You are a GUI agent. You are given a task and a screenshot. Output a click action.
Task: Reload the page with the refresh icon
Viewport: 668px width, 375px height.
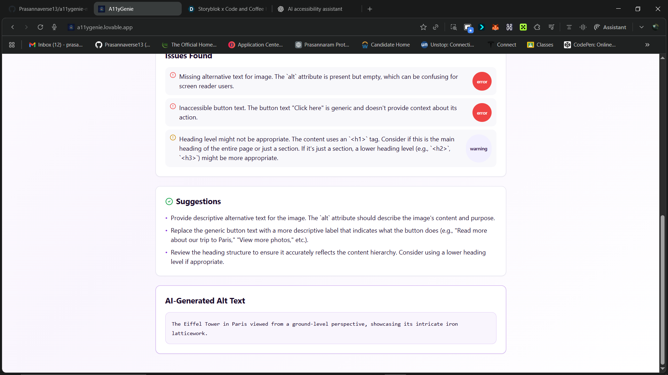coord(40,27)
